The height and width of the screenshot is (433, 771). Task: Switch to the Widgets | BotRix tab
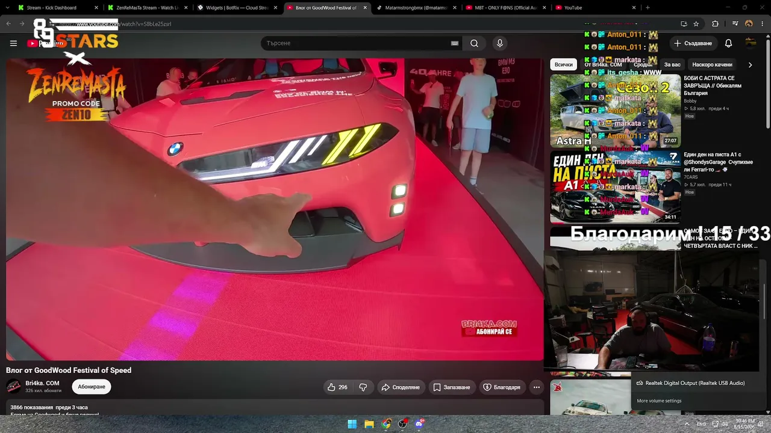click(x=237, y=8)
